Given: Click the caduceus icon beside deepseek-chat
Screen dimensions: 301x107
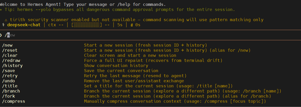Looking at the screenshot, I should [3, 25].
